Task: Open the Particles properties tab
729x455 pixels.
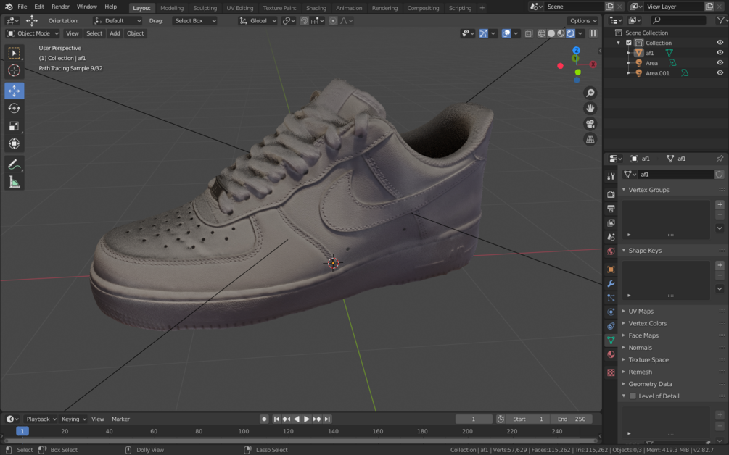Action: pos(611,298)
